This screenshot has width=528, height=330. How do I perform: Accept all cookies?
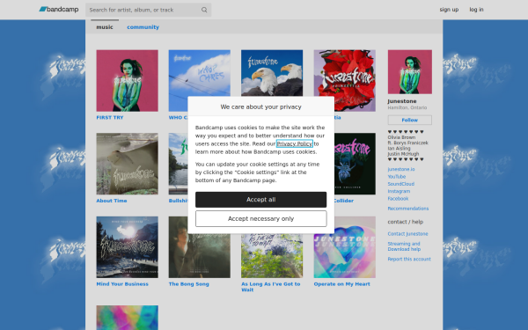tap(260, 200)
